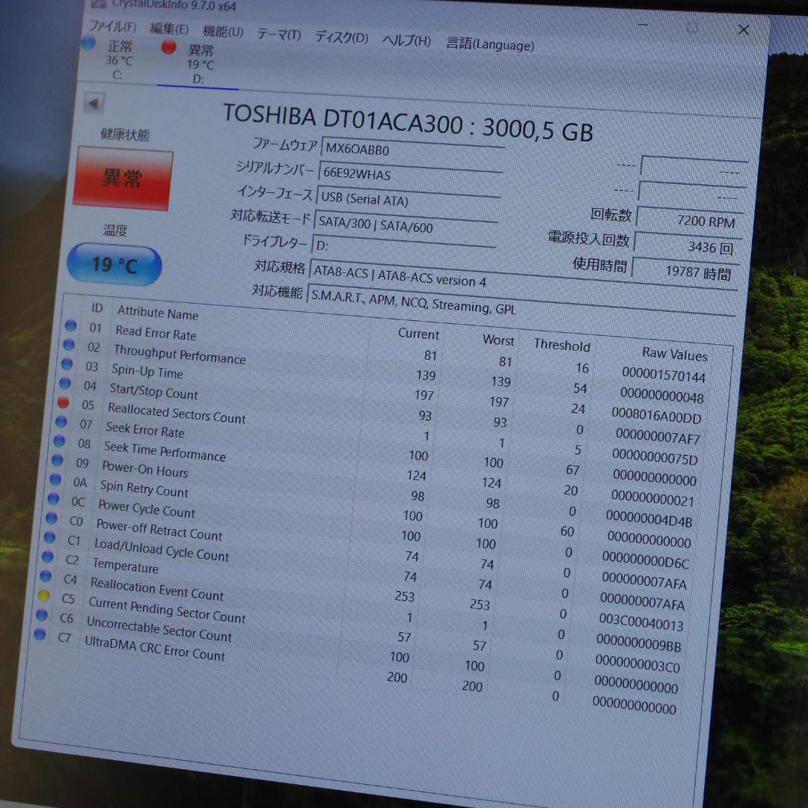Open the 編集(E) menu
Image resolution: width=808 pixels, height=808 pixels.
[x=170, y=29]
